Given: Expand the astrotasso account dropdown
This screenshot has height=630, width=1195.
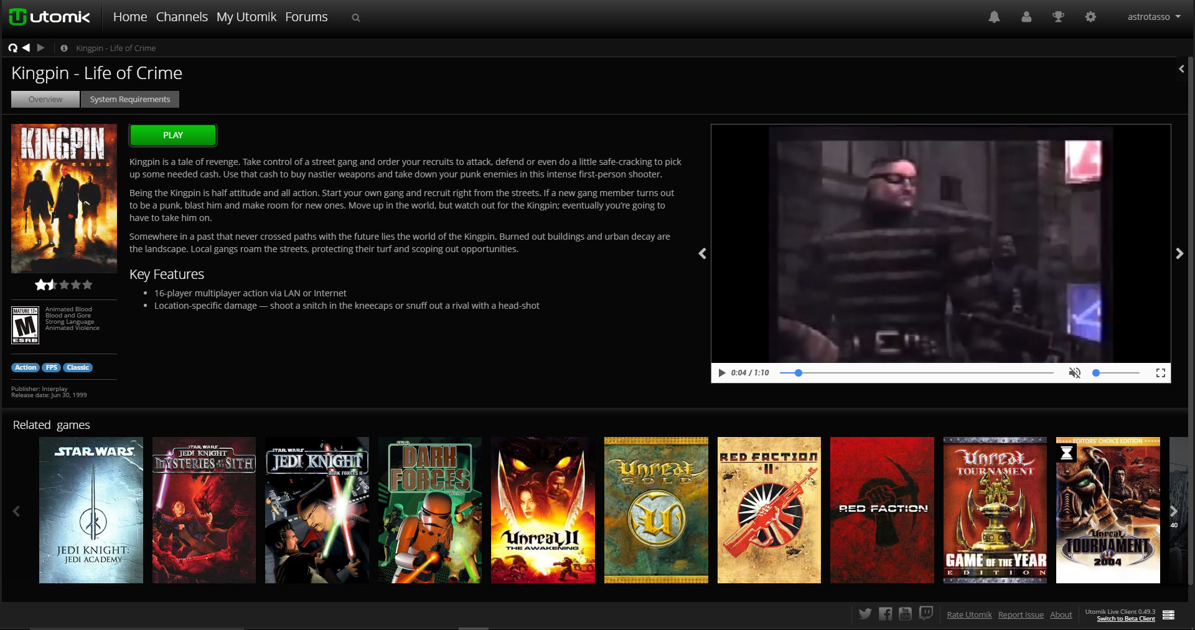Looking at the screenshot, I should click(x=1154, y=17).
